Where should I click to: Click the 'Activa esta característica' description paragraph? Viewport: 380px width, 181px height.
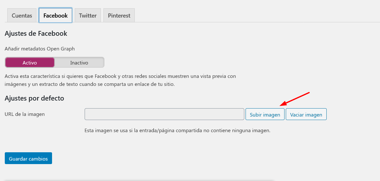coord(120,80)
